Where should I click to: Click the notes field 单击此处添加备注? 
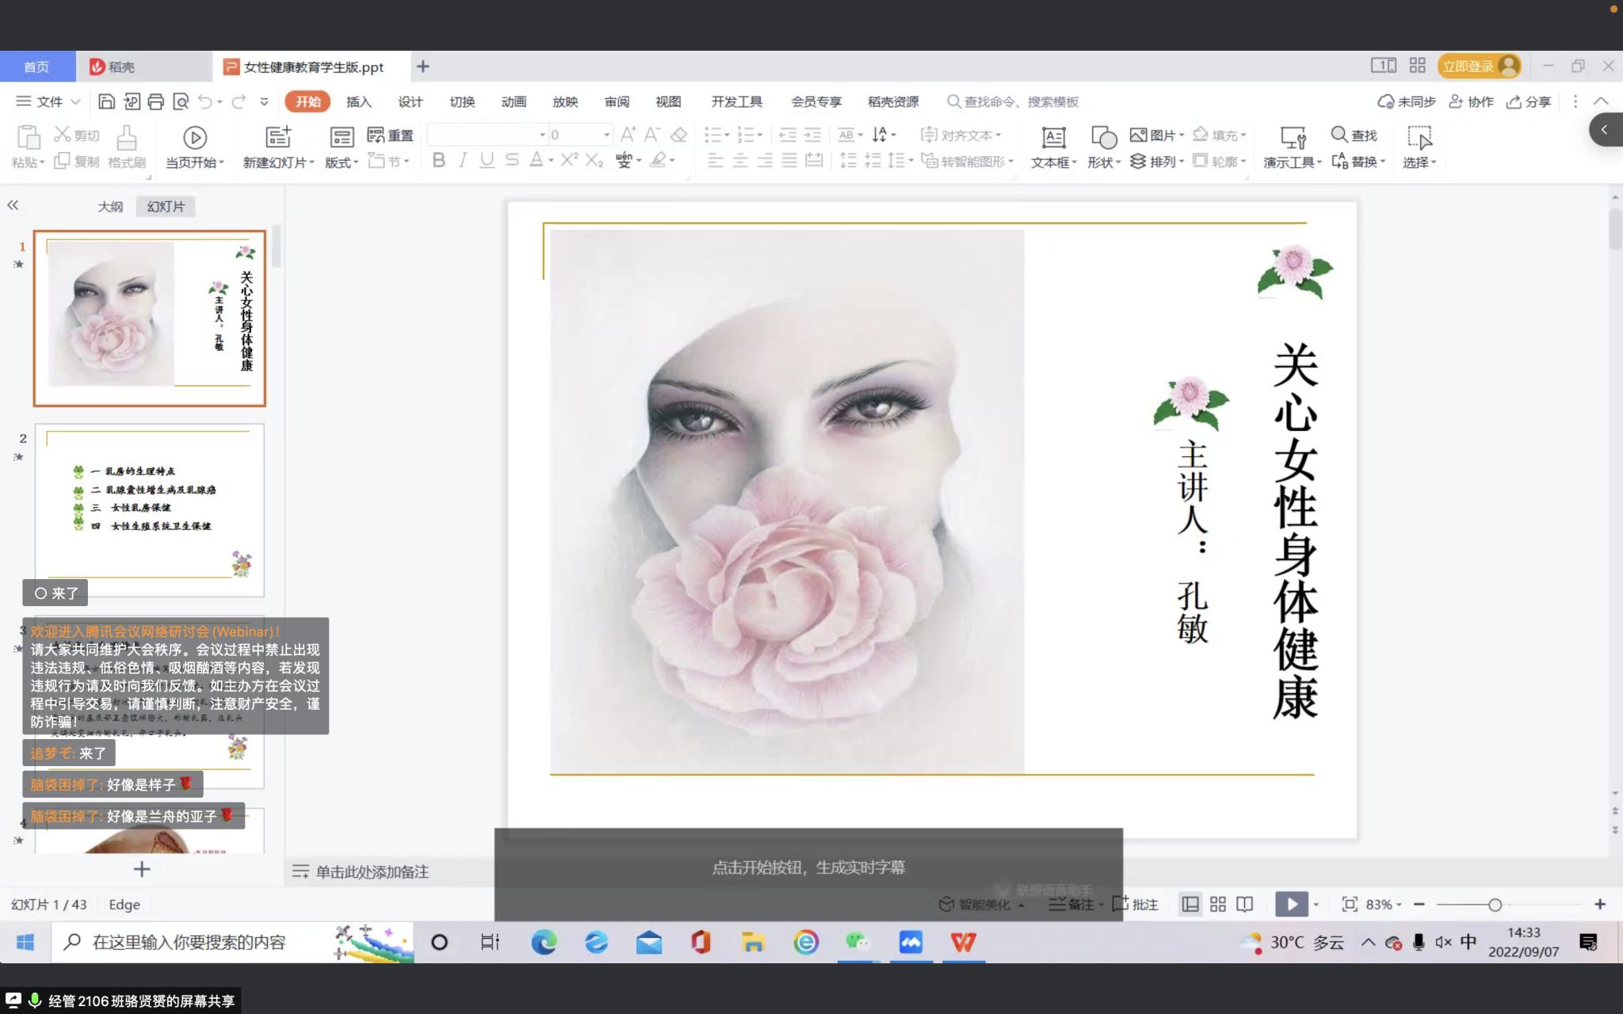[x=372, y=871]
